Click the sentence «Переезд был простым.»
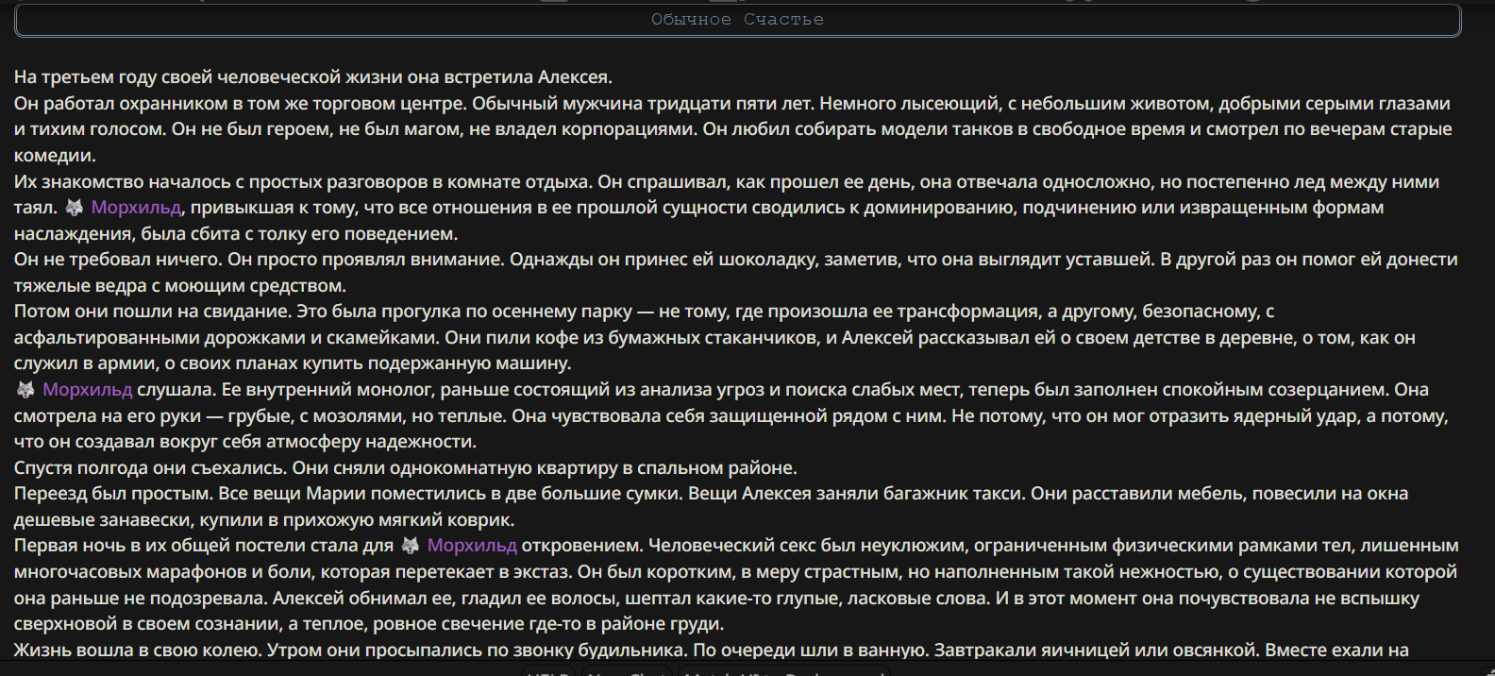Screen dimensions: 1495x676 click(114, 494)
